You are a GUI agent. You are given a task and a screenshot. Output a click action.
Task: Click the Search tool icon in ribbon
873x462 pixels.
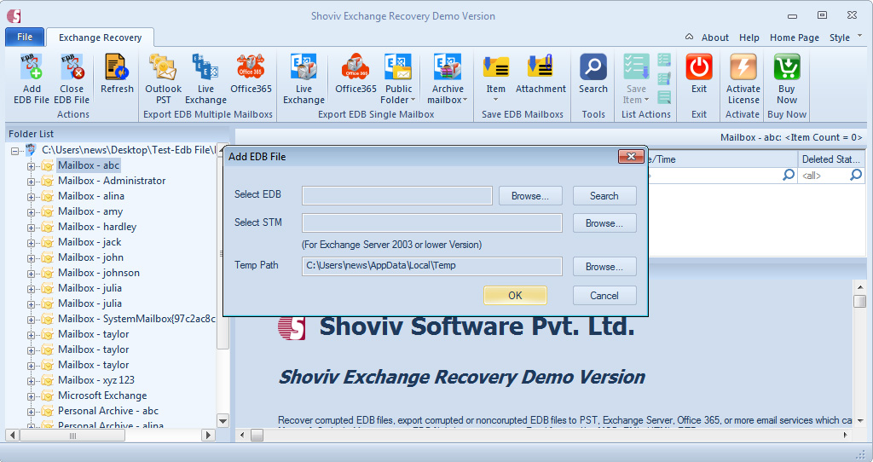pos(593,68)
